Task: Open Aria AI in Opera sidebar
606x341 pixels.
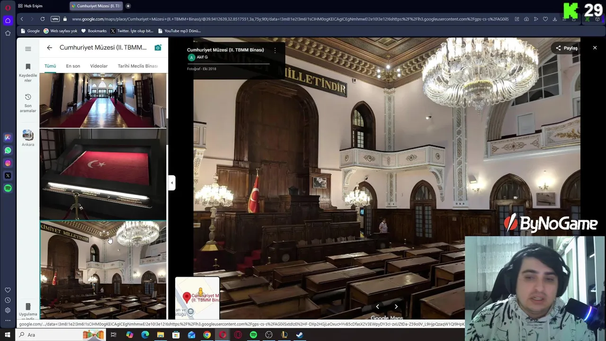Action: 8,137
